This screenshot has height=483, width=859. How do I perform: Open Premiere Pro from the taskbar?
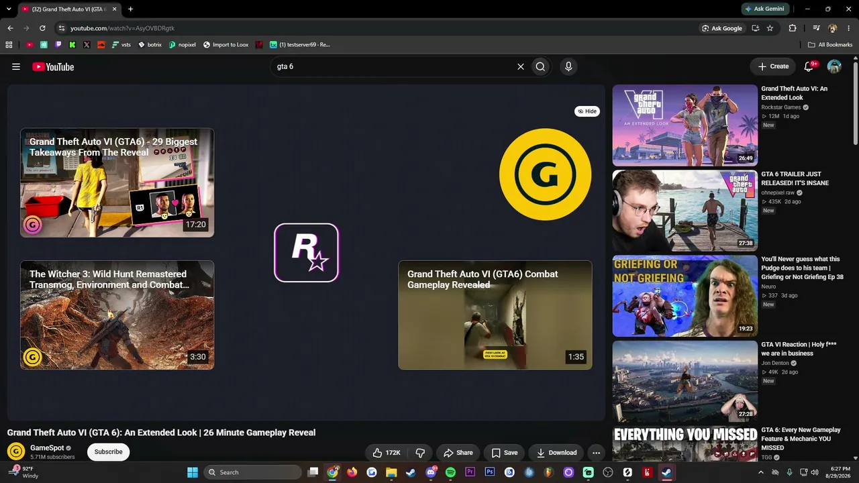(x=470, y=472)
